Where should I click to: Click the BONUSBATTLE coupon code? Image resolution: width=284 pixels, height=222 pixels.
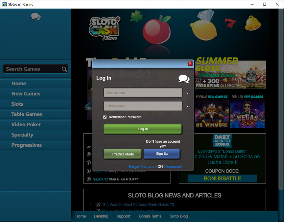pyautogui.click(x=222, y=179)
